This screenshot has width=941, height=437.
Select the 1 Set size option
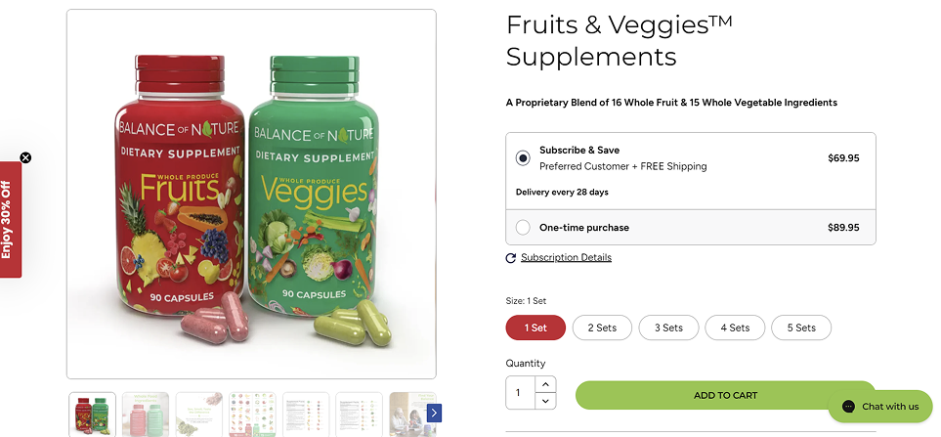[535, 328]
